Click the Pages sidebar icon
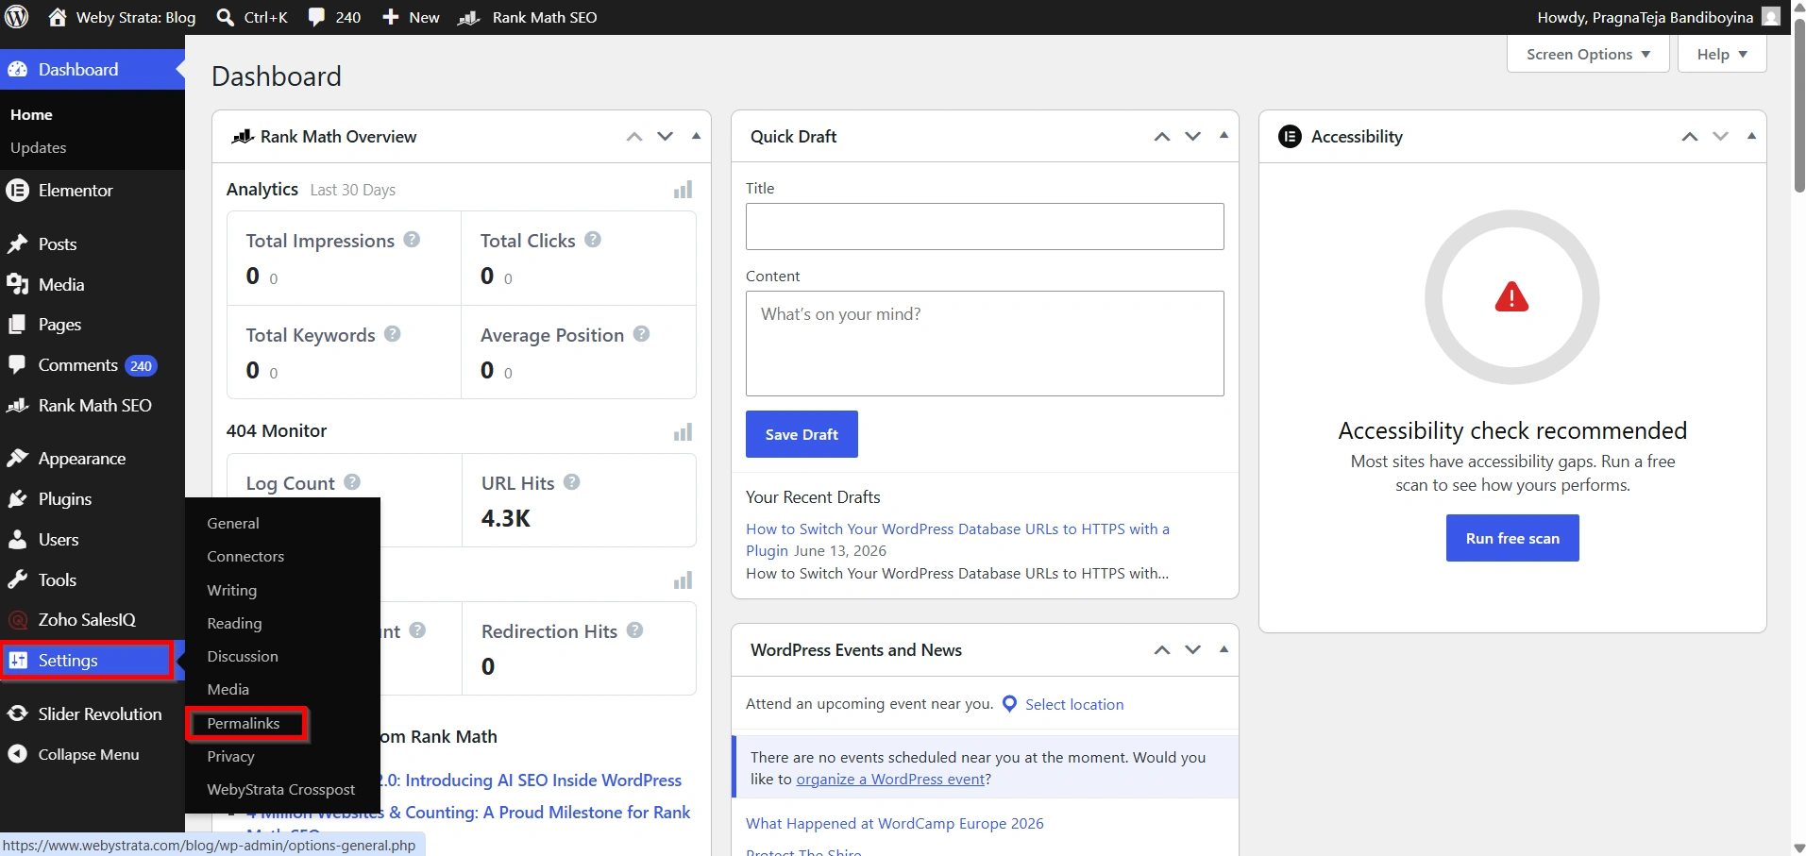The width and height of the screenshot is (1806, 856). click(x=17, y=324)
